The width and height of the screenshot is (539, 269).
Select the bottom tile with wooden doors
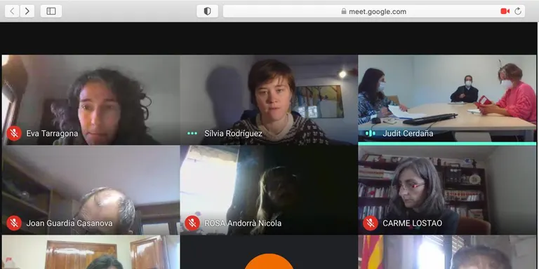click(91, 252)
